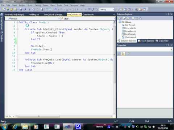Open the Server Explorer side tab
The height and width of the screenshot is (130, 174).
pyautogui.click(x=2, y=22)
